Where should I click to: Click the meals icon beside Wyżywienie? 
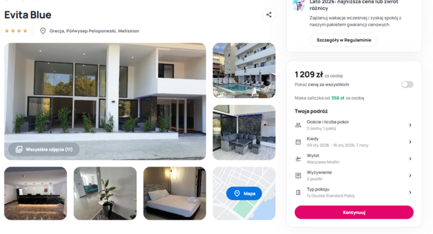(298, 176)
